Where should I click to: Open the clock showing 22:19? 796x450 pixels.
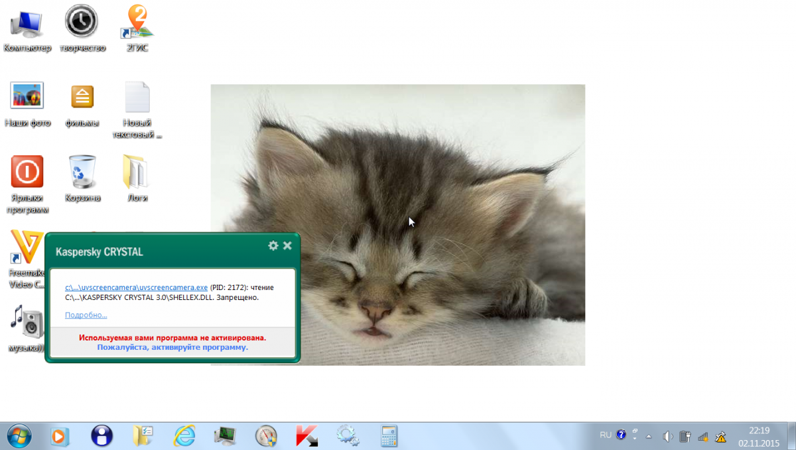point(759,436)
